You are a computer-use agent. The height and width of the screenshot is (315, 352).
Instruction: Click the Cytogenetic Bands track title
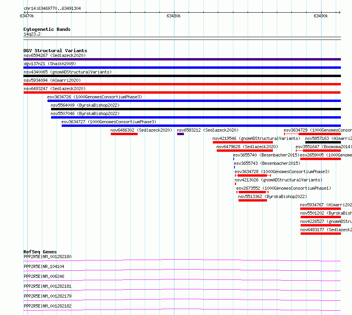[x=47, y=29]
